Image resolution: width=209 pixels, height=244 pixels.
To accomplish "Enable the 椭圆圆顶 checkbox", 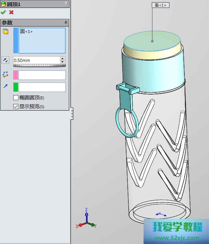I will point(16,98).
